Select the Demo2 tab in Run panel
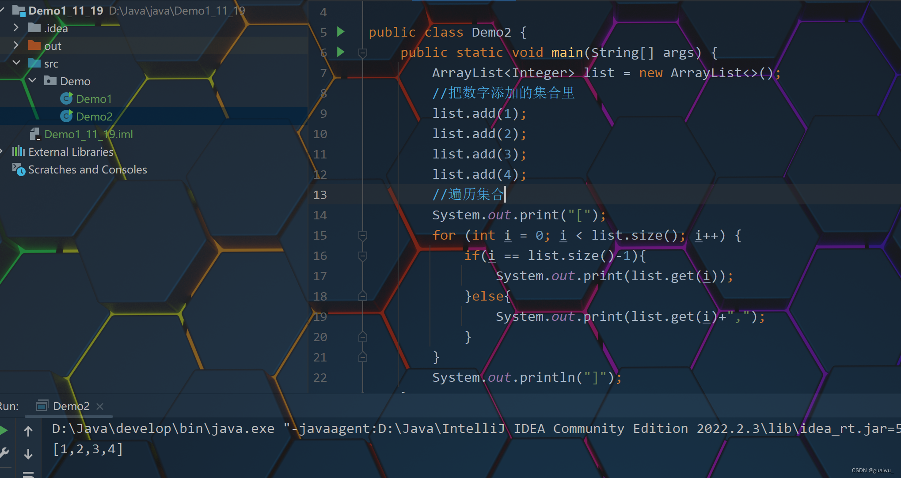The image size is (901, 478). point(71,406)
